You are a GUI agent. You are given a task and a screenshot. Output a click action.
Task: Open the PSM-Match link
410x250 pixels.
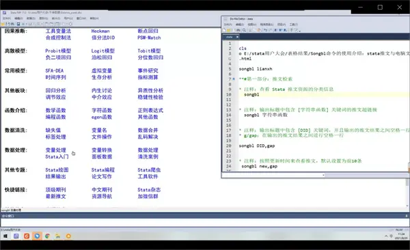pyautogui.click(x=149, y=38)
